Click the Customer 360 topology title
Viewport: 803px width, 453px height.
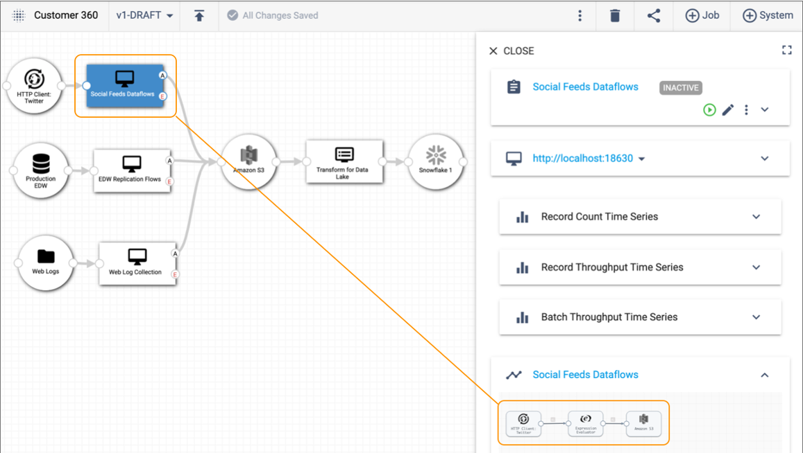point(66,15)
